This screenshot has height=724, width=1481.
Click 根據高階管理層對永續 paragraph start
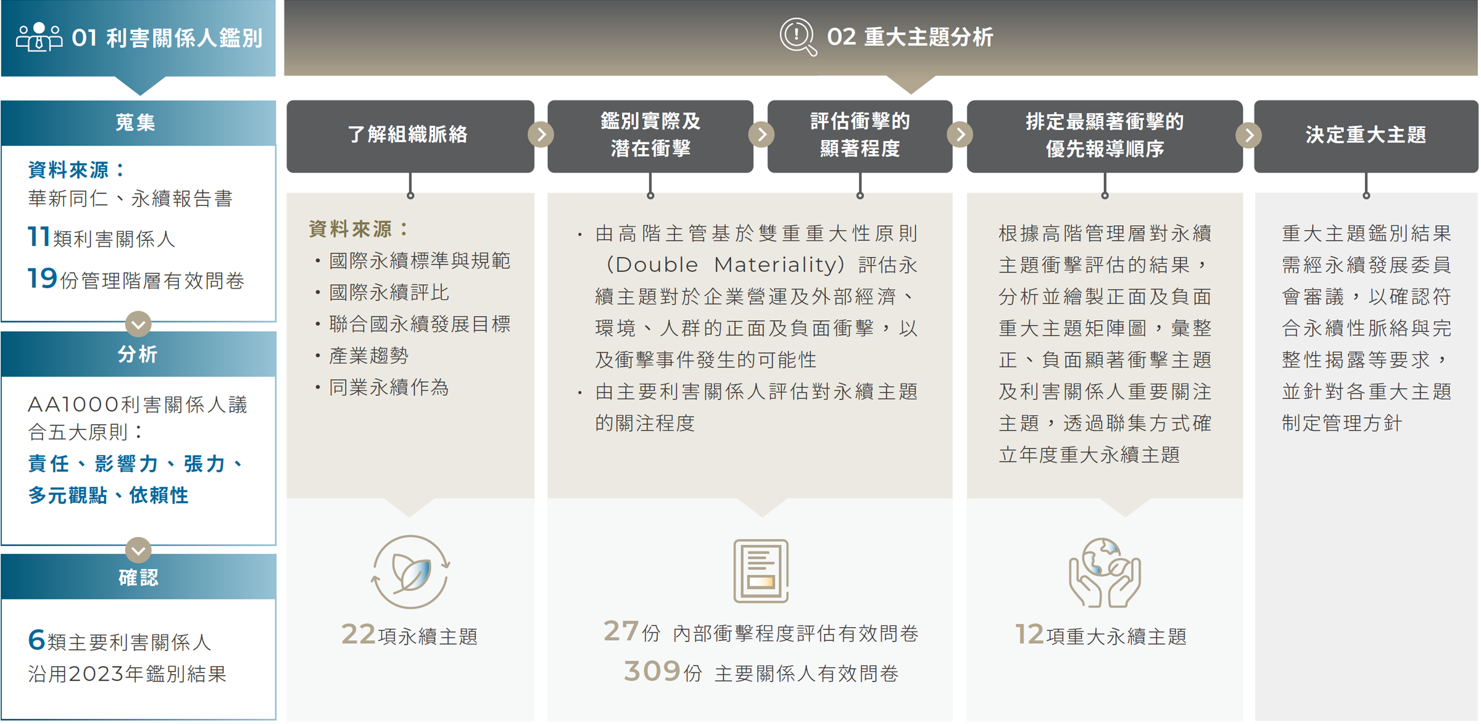1105,234
